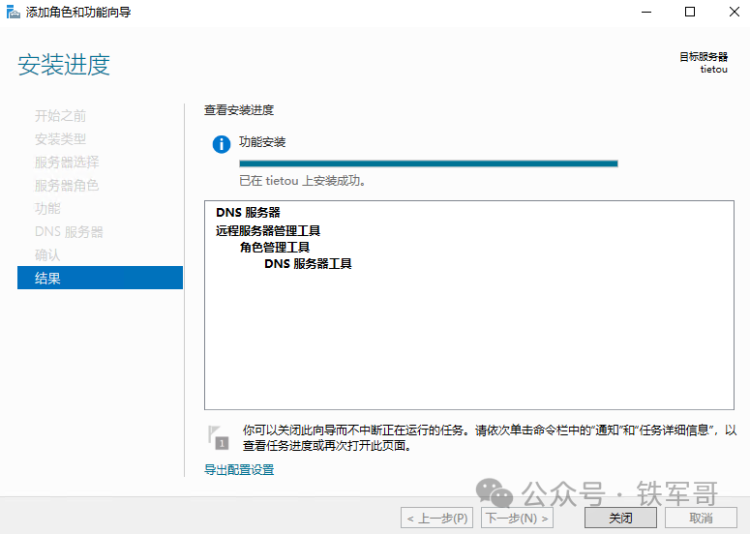This screenshot has height=534, width=750.
Task: Close the wizard with the X button
Action: (x=735, y=12)
